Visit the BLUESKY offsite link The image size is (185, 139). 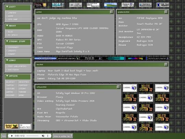pos(11,82)
